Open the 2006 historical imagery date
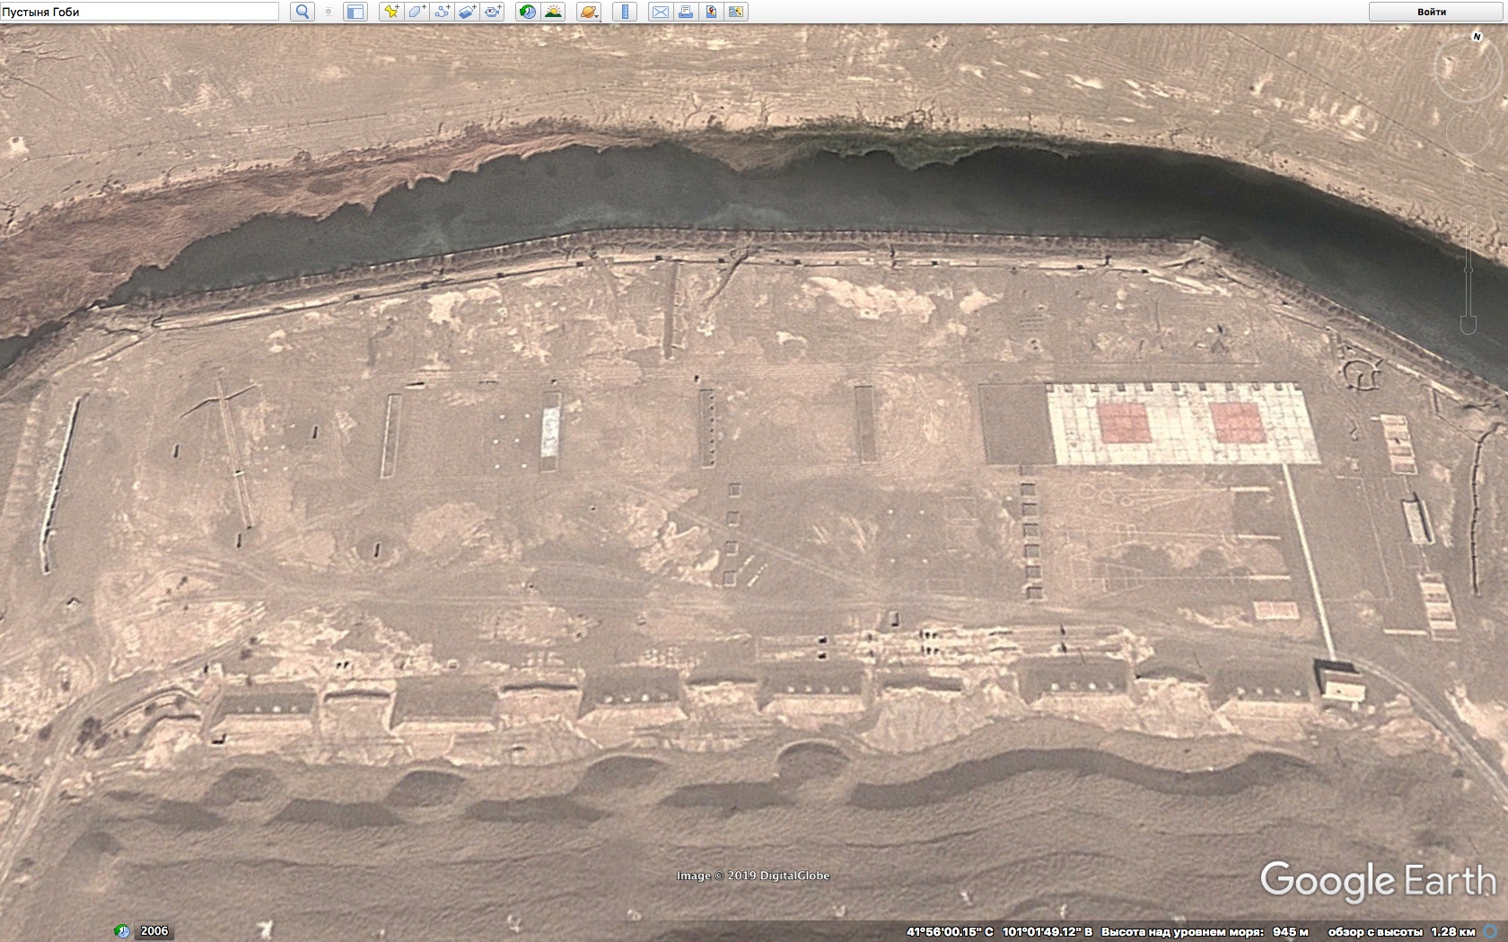 (153, 931)
